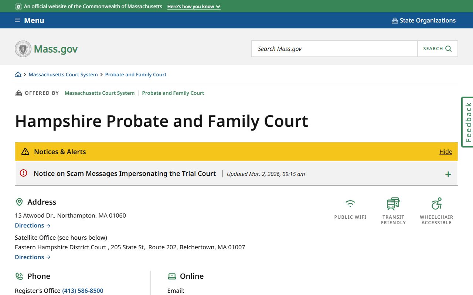Open Probate and Family Court breadcrumb link

[136, 74]
